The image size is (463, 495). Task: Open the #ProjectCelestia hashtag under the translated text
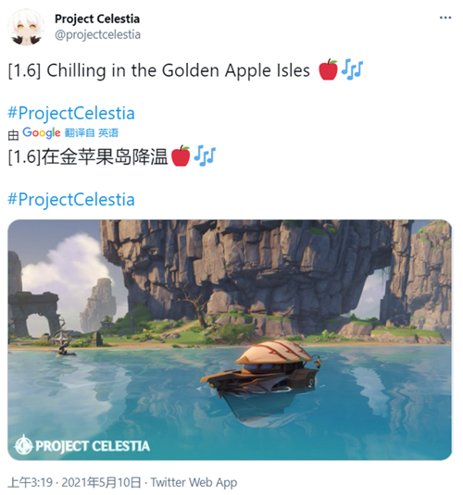coord(71,199)
